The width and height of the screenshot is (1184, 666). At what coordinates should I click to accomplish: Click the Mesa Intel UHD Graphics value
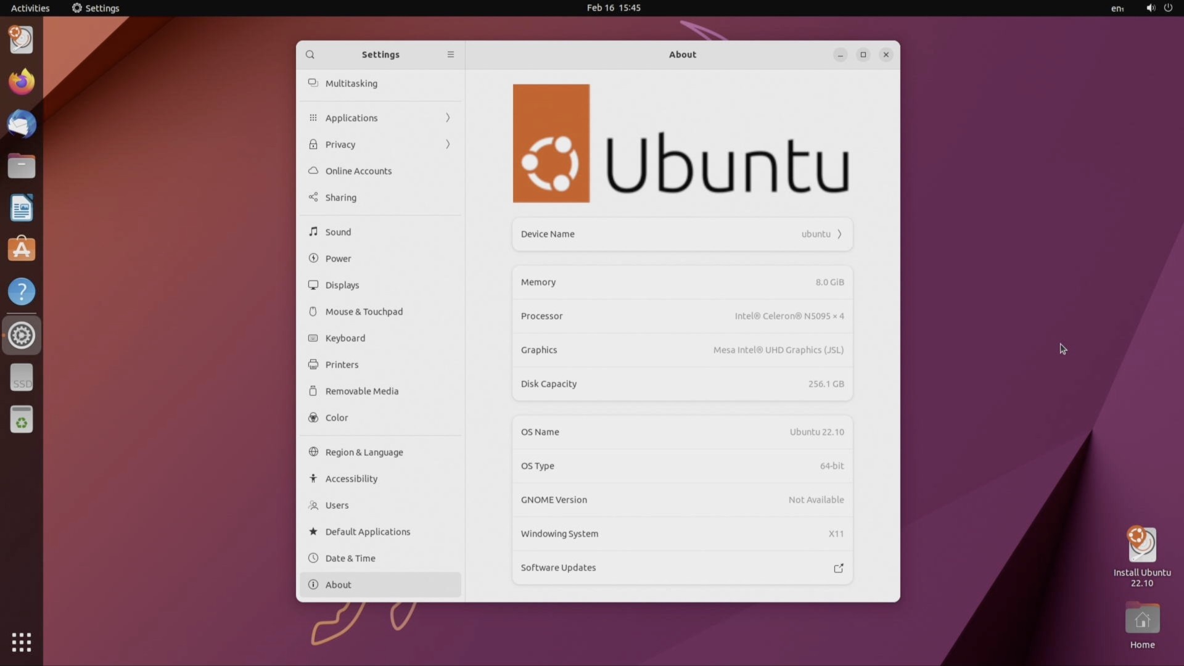[x=778, y=350]
